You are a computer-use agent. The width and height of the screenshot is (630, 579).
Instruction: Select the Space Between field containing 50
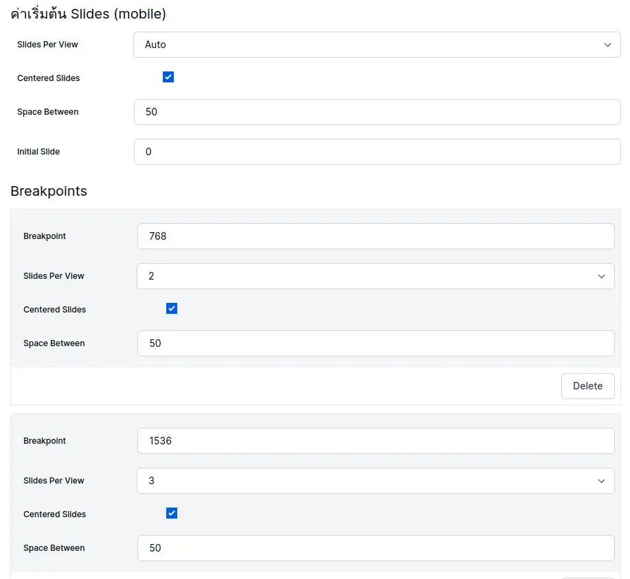[x=376, y=111]
